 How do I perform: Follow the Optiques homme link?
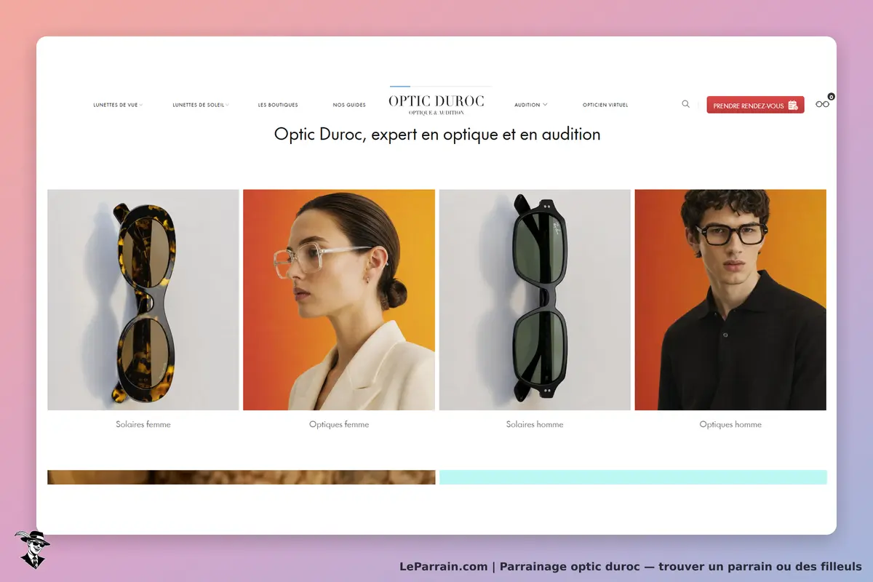[x=730, y=424]
